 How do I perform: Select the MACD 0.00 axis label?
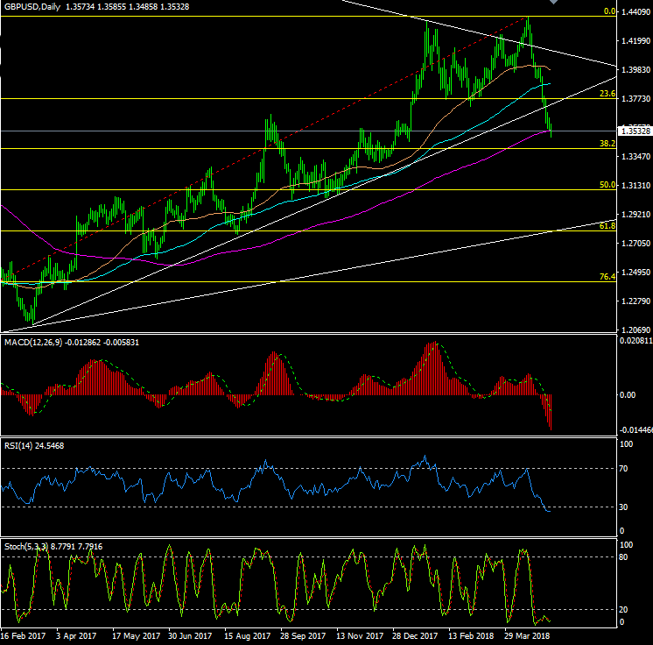tap(628, 395)
